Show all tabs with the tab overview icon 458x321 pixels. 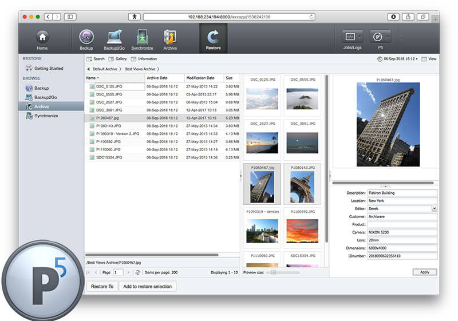pos(423,17)
